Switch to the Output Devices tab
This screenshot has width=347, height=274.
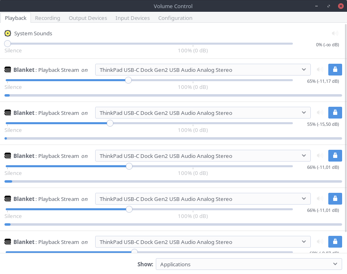tap(88, 18)
